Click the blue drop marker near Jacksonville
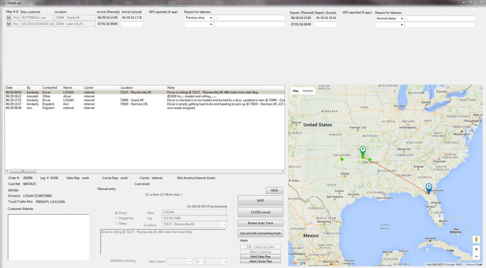This screenshot has height=268, width=486. pos(429,187)
